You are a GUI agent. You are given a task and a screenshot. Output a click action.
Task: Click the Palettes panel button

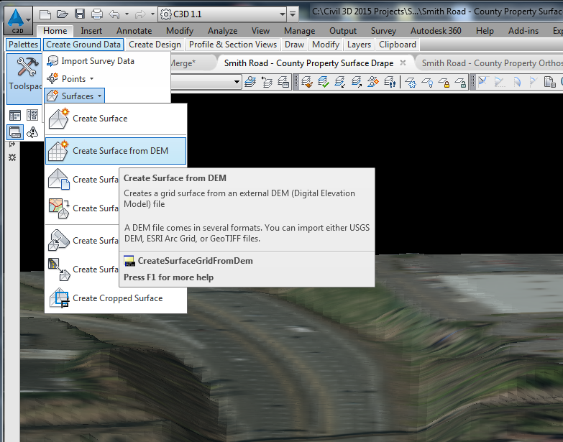pyautogui.click(x=23, y=45)
